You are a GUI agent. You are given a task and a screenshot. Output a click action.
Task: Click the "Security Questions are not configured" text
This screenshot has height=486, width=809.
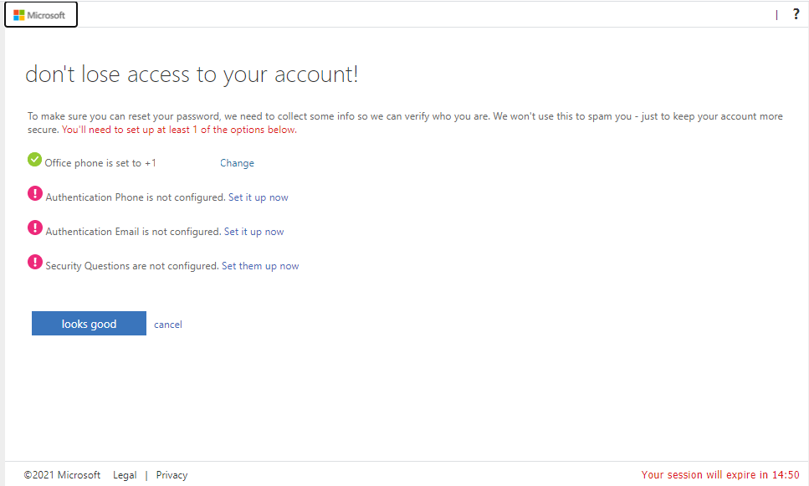point(132,266)
